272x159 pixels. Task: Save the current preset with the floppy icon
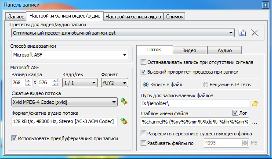[242, 32]
